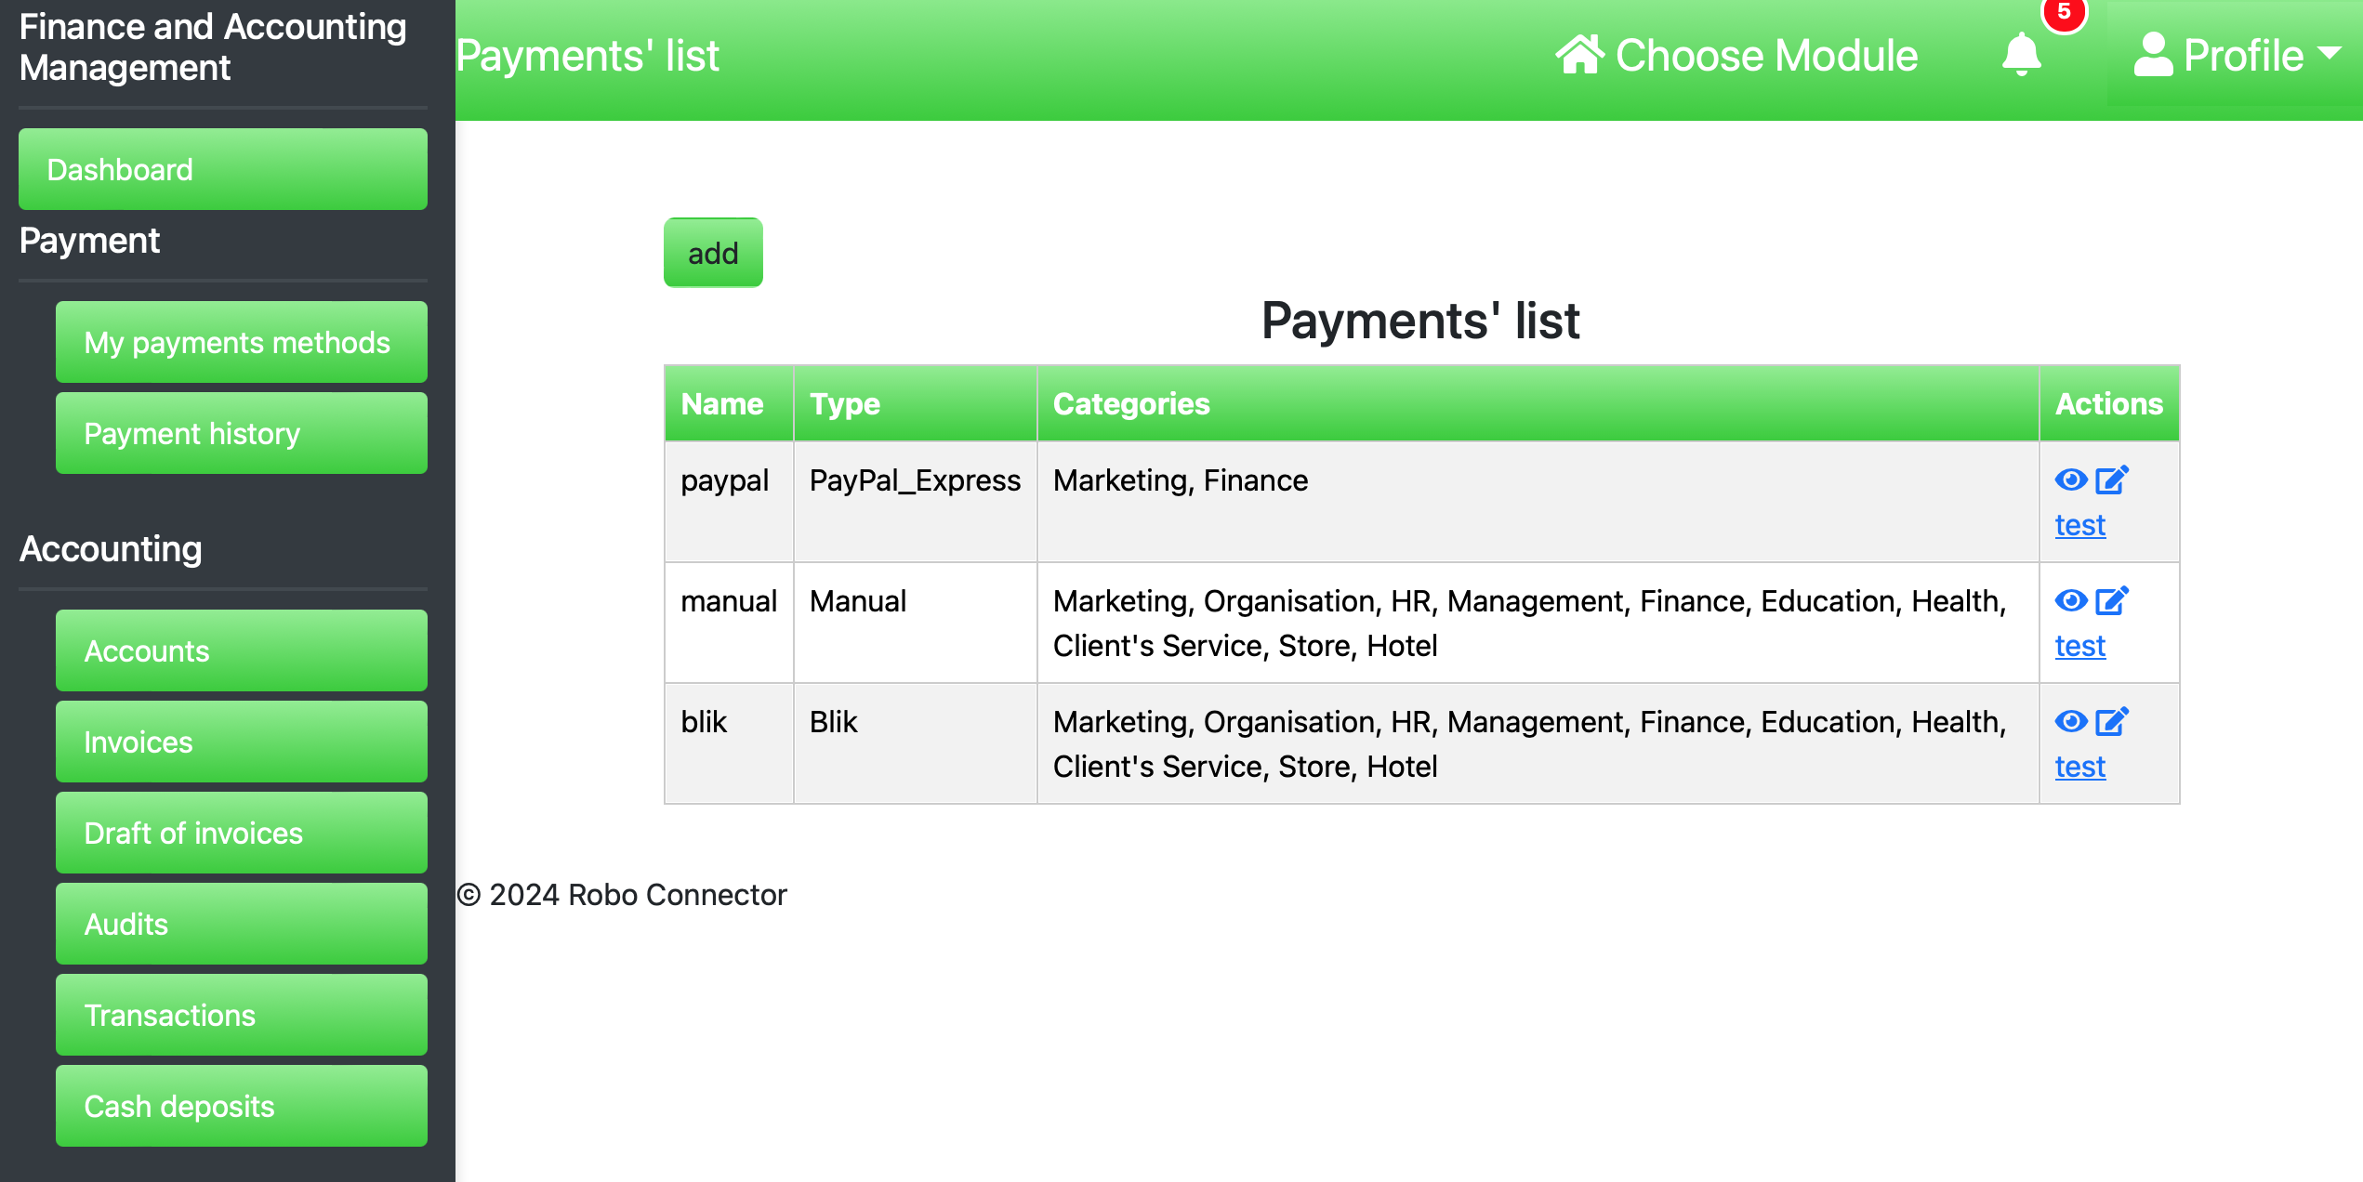View the paypal payment via eye icon

coord(2070,480)
